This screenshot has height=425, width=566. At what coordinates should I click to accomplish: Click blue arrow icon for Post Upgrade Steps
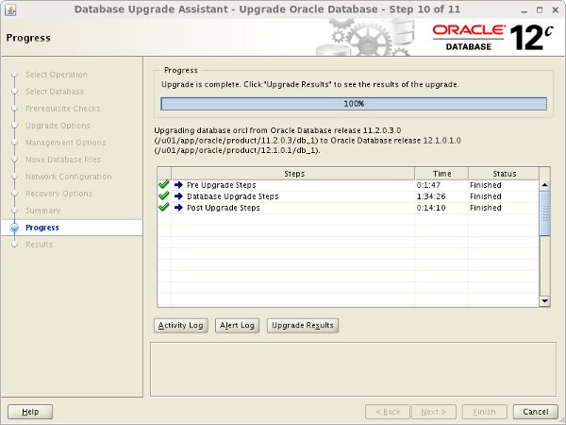[178, 208]
